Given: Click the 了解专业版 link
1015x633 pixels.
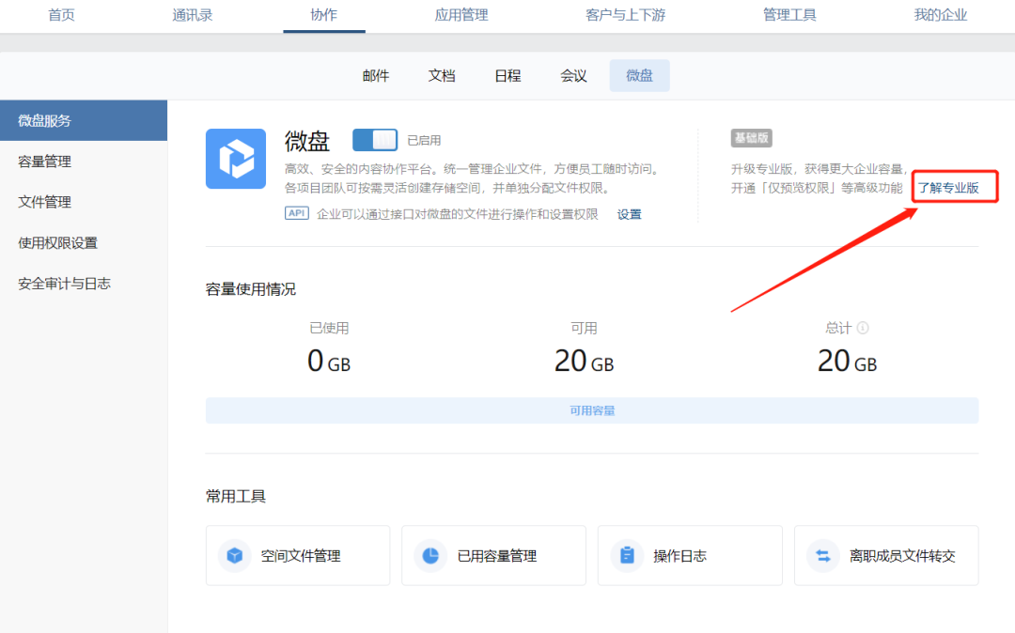Looking at the screenshot, I should (x=948, y=188).
